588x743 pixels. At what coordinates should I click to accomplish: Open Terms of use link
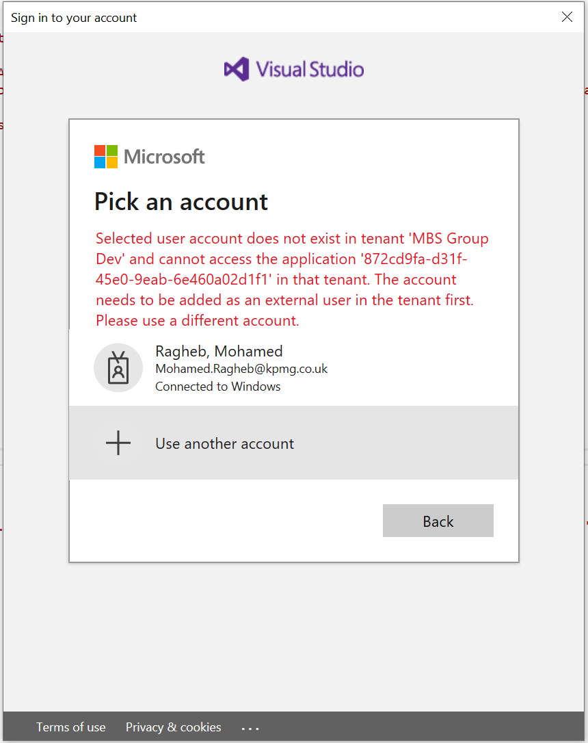[71, 727]
